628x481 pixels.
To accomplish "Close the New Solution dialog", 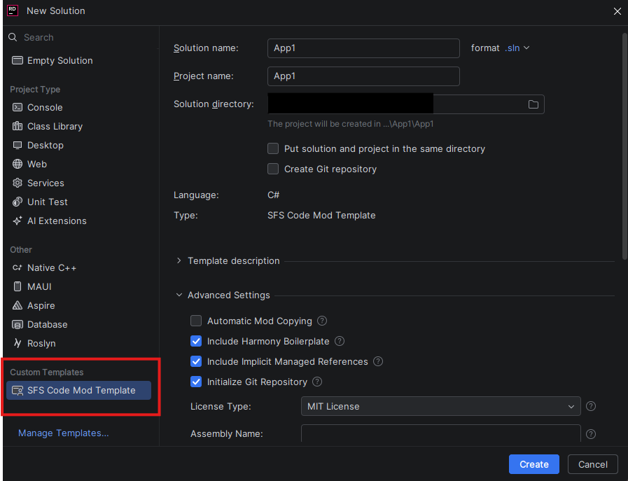I will [x=617, y=11].
